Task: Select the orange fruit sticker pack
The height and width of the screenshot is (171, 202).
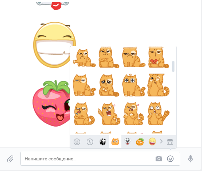Action: [x=140, y=142]
